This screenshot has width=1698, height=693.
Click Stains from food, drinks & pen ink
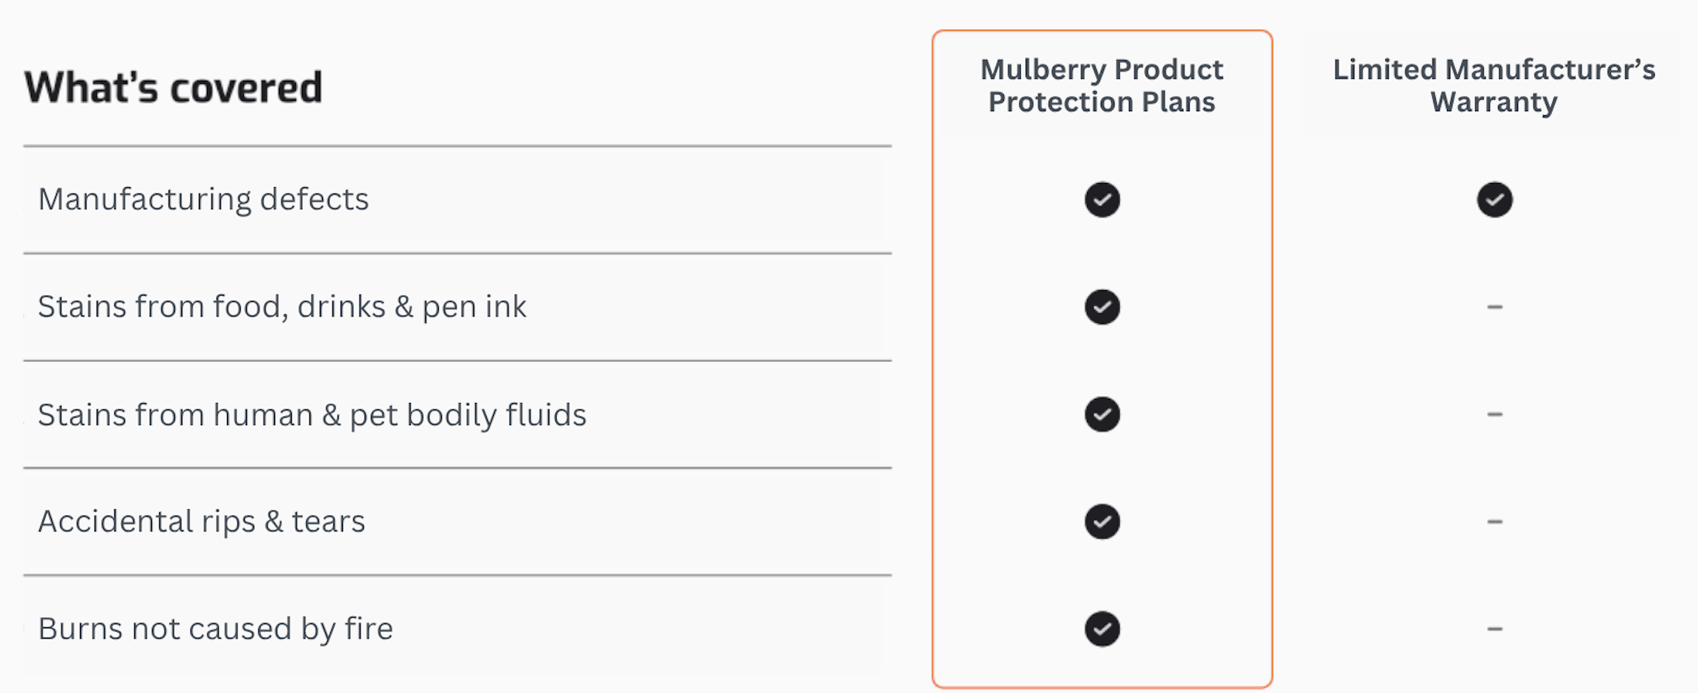[x=282, y=307]
